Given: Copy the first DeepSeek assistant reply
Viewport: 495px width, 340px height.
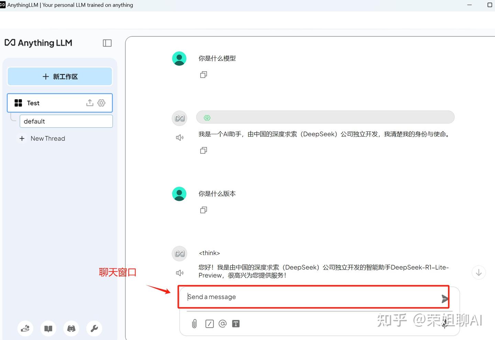Looking at the screenshot, I should pos(203,150).
